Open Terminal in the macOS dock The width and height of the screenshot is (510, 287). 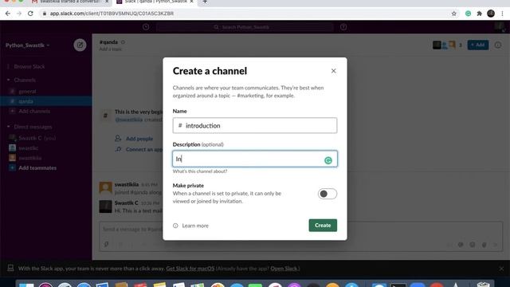click(398, 285)
